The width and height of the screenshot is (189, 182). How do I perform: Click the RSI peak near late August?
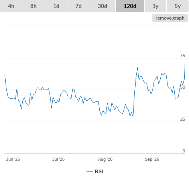pyautogui.click(x=138, y=68)
